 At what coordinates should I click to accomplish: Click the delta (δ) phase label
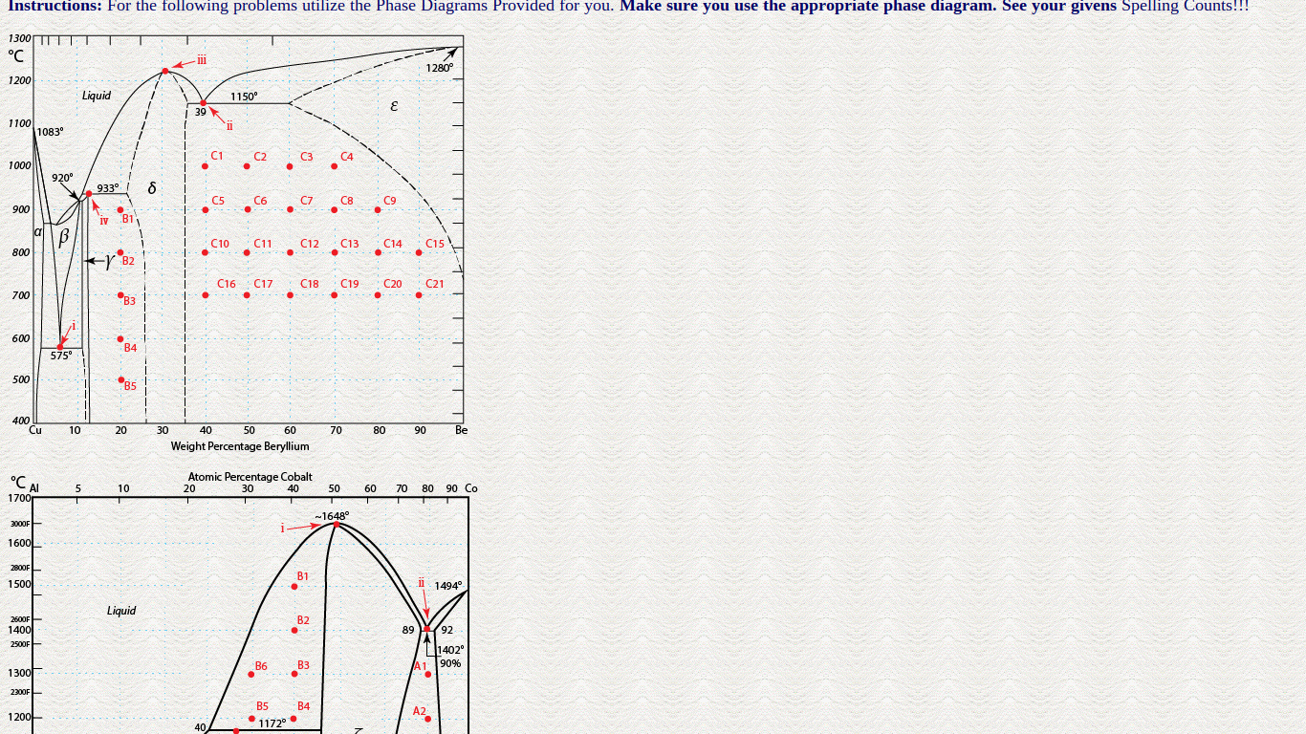coord(152,188)
